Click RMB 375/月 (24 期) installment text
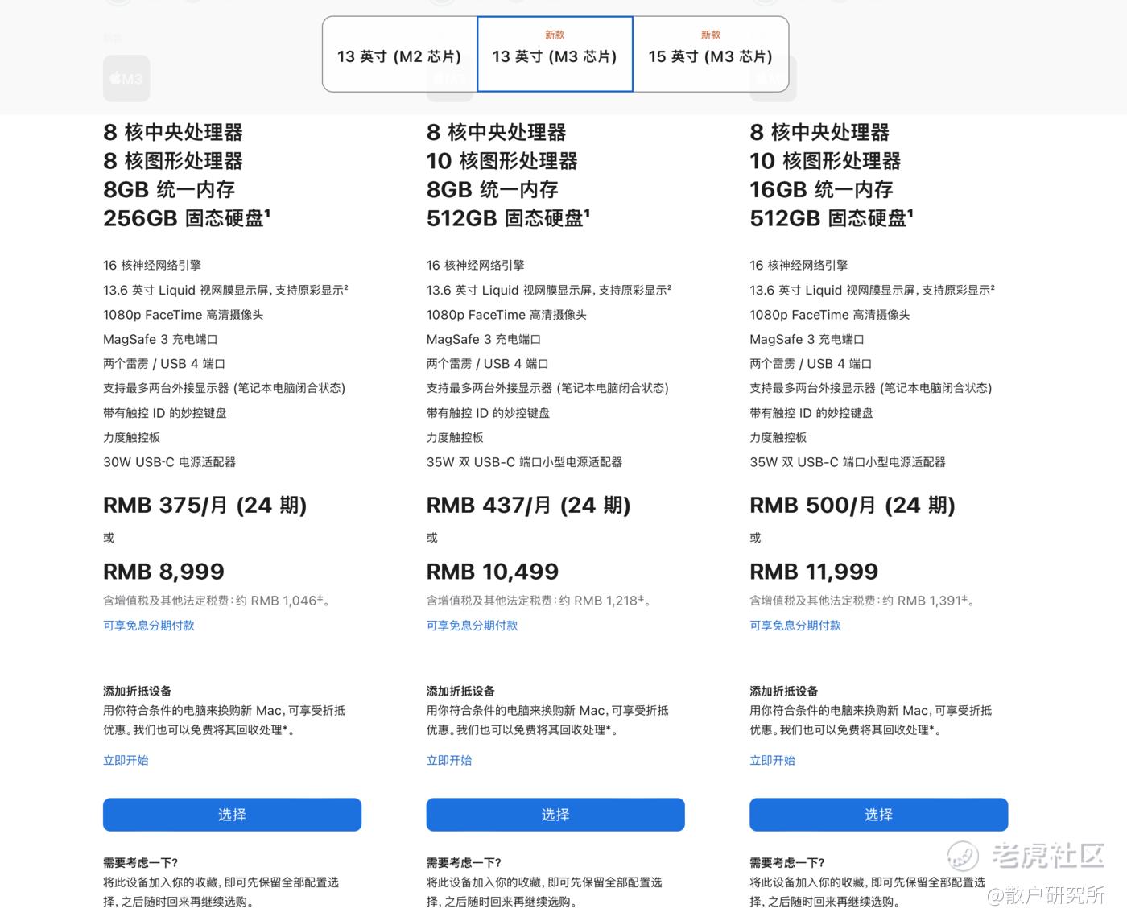 point(204,506)
